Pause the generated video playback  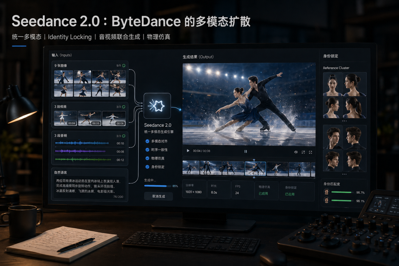pyautogui.click(x=246, y=151)
